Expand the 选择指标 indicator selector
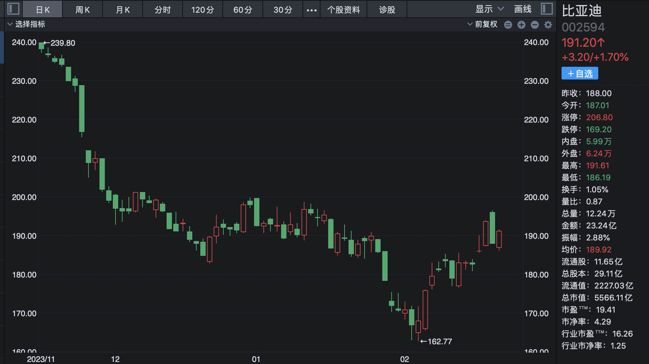The height and width of the screenshot is (364, 649). pyautogui.click(x=26, y=24)
